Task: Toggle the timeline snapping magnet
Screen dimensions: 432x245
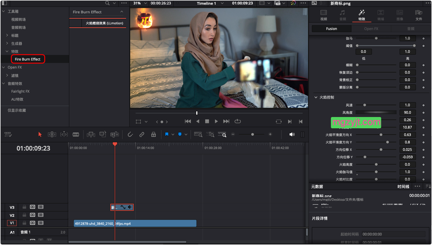Action: 130,135
